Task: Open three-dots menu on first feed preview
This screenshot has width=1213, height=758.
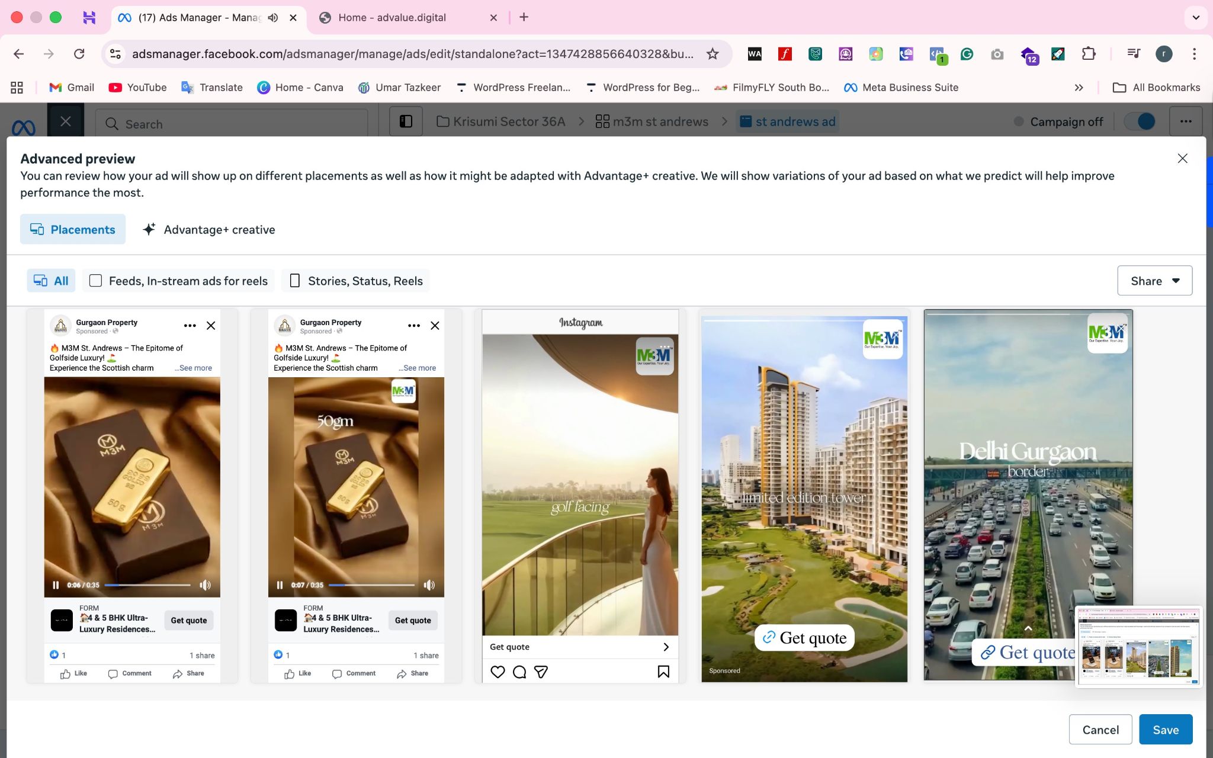Action: [x=190, y=326]
